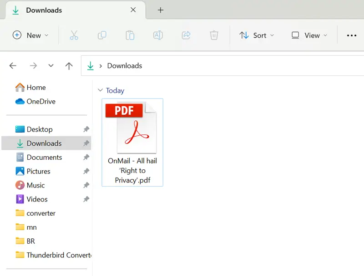Open OneDrive in the sidebar
The image size is (364, 276).
click(x=40, y=101)
